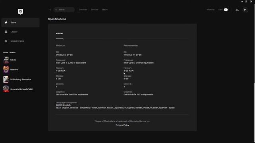Click the PC Building Simulator label

(20, 79)
